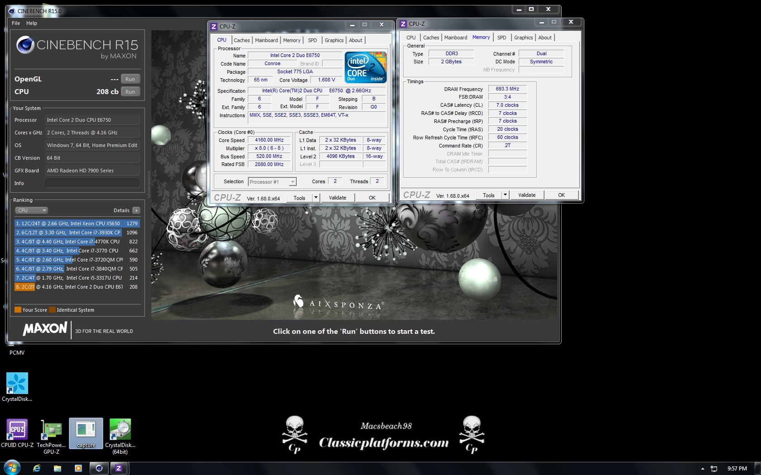Open Memory tab in first CPU-Z window

tap(292, 40)
